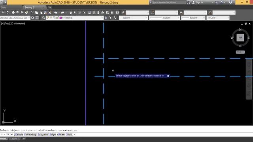The image size is (253, 142).
Task: Click the Zoom Previous icon
Action: point(84,13)
